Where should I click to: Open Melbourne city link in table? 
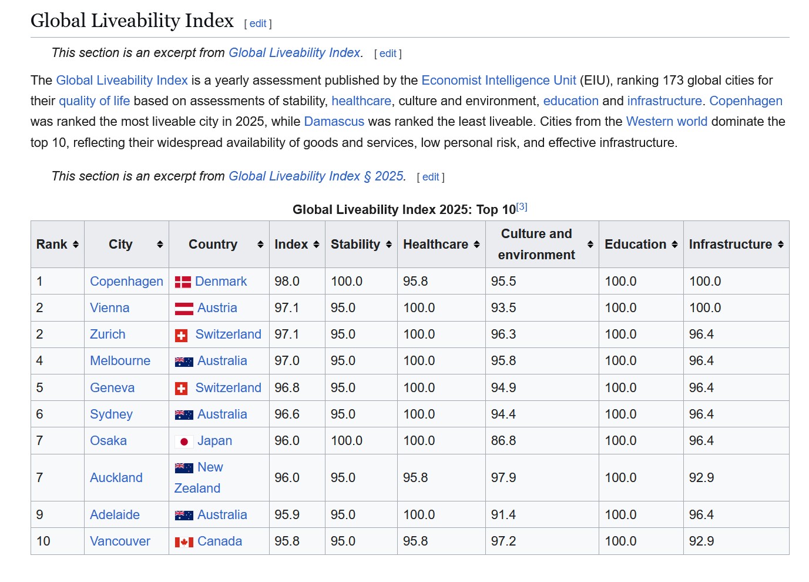pos(120,361)
